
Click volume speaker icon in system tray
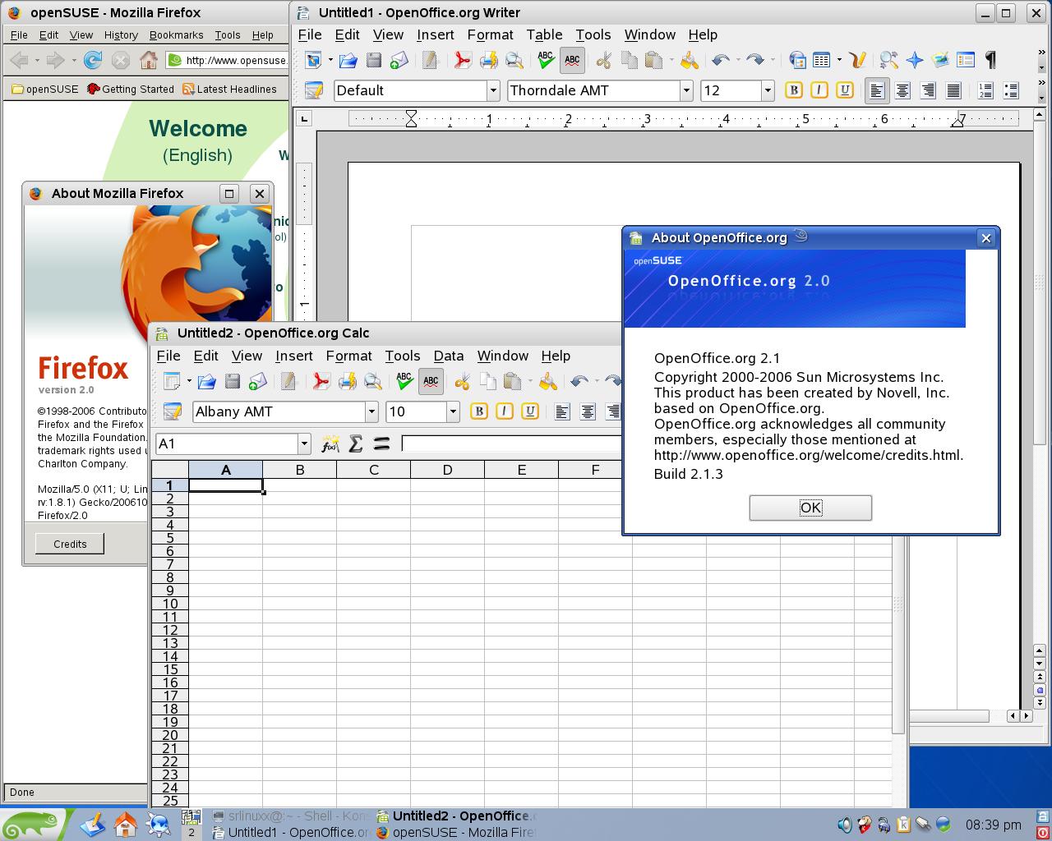tap(844, 824)
